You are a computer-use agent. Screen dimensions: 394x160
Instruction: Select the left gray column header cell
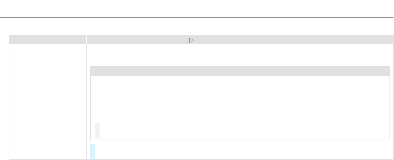48,39
